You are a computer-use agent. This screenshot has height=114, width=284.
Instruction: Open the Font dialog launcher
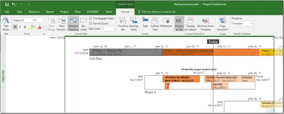[x=44, y=34]
